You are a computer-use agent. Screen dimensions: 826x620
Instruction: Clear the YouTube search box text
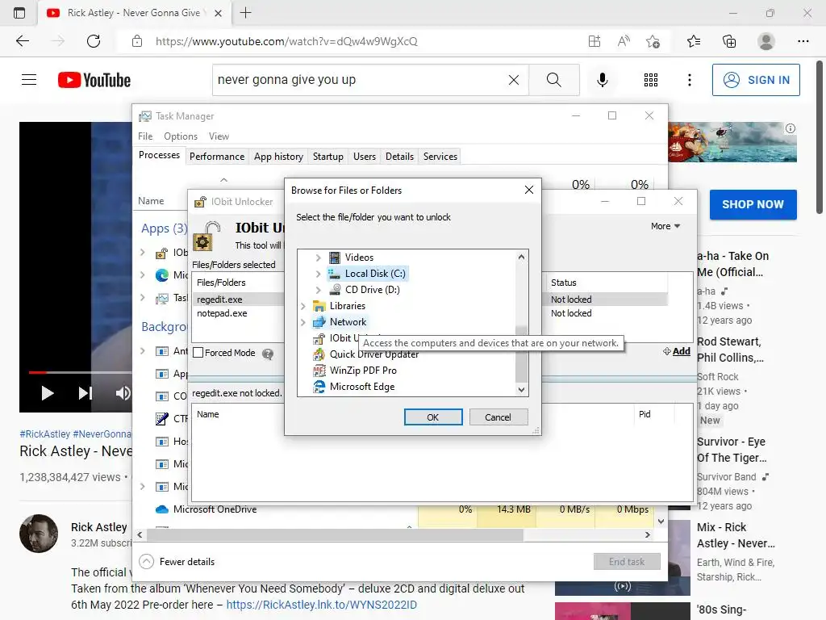[514, 80]
